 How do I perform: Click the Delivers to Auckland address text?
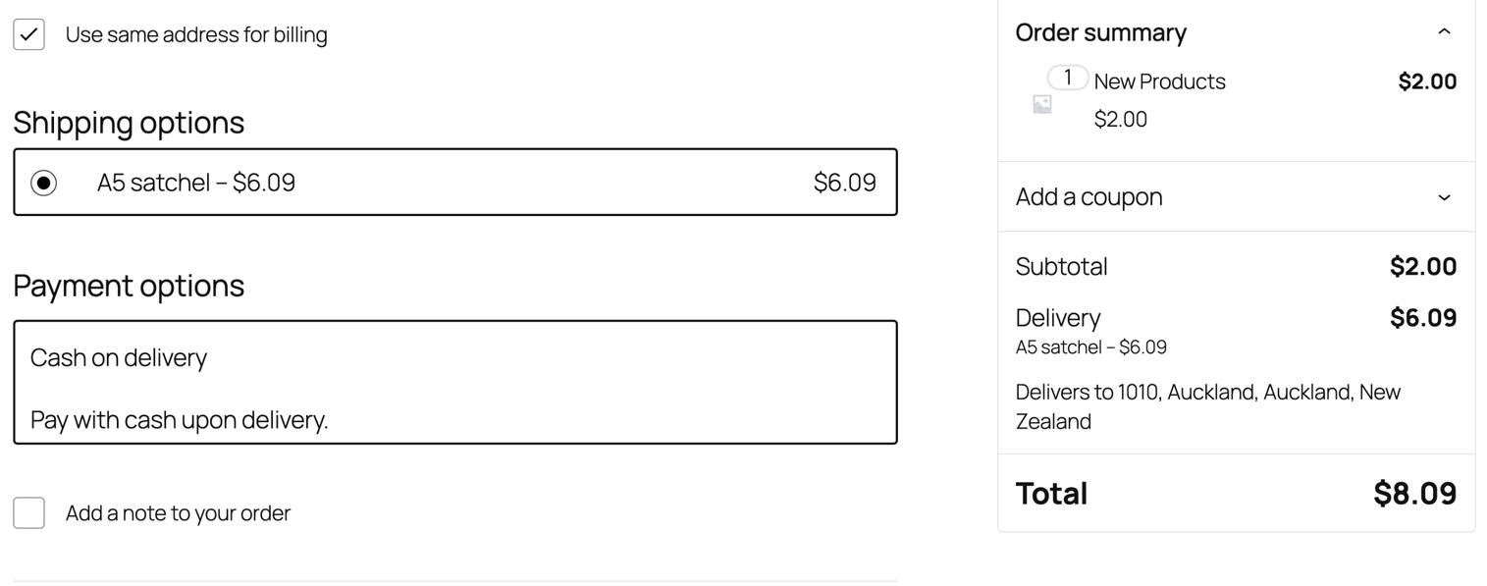coord(1207,406)
